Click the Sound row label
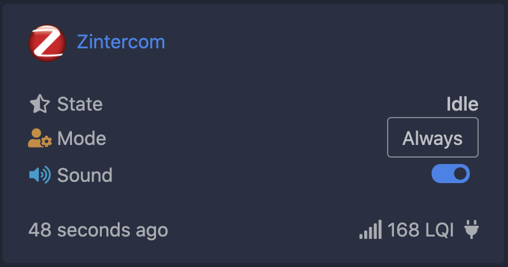 85,175
